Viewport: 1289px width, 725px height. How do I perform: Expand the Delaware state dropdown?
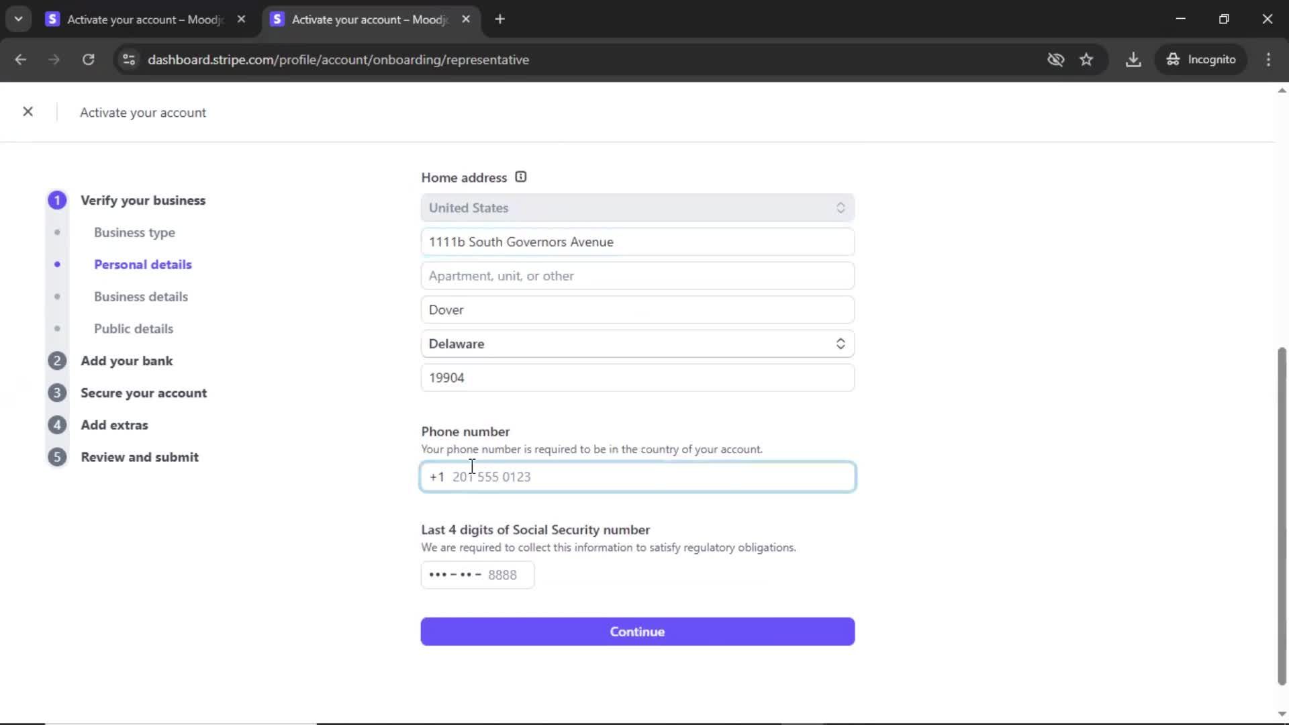(637, 344)
